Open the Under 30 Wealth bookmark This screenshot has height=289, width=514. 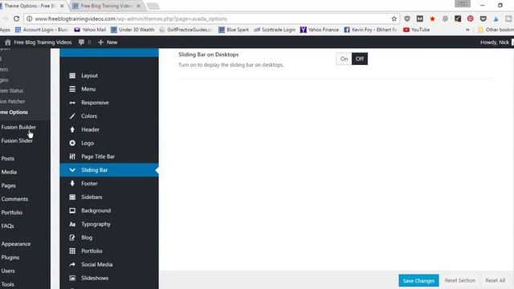point(133,30)
